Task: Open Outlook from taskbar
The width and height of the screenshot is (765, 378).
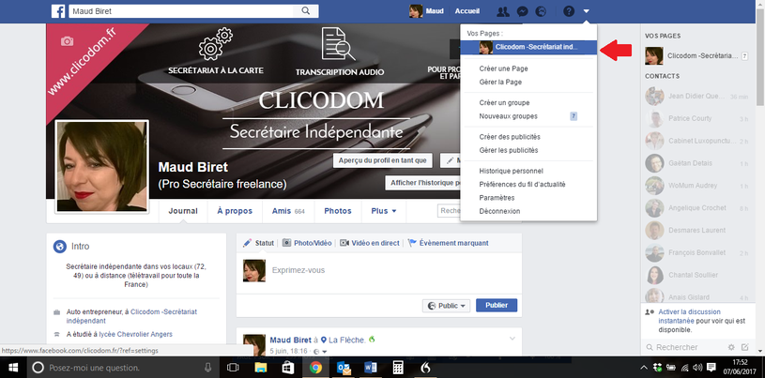Action: click(x=344, y=368)
